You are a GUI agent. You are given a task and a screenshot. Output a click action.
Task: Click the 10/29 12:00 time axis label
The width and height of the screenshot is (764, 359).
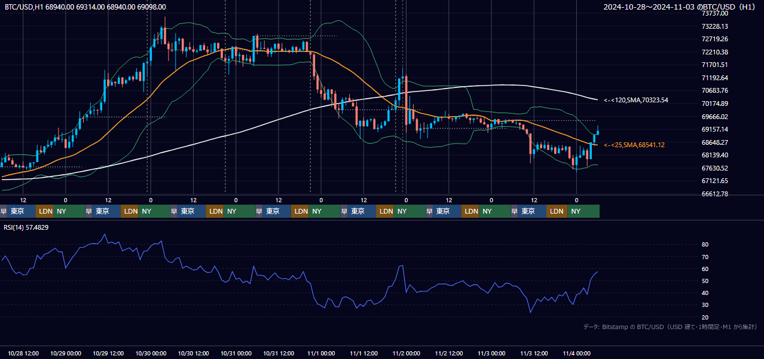click(108, 353)
